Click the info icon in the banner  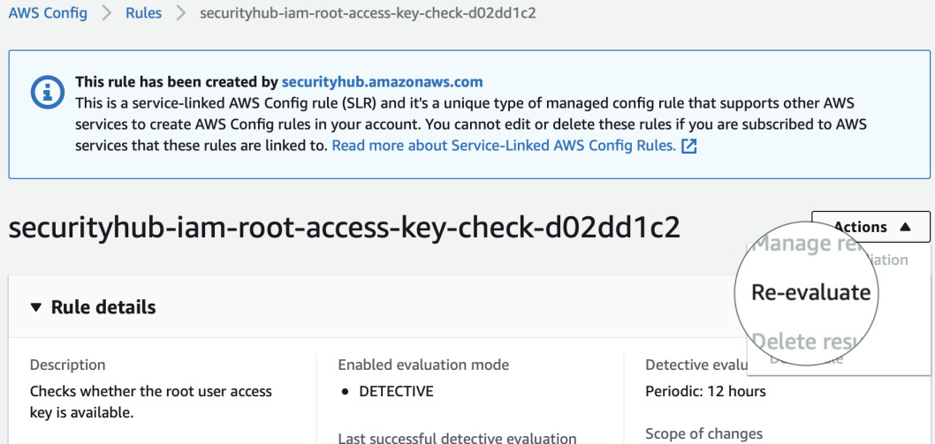click(48, 91)
